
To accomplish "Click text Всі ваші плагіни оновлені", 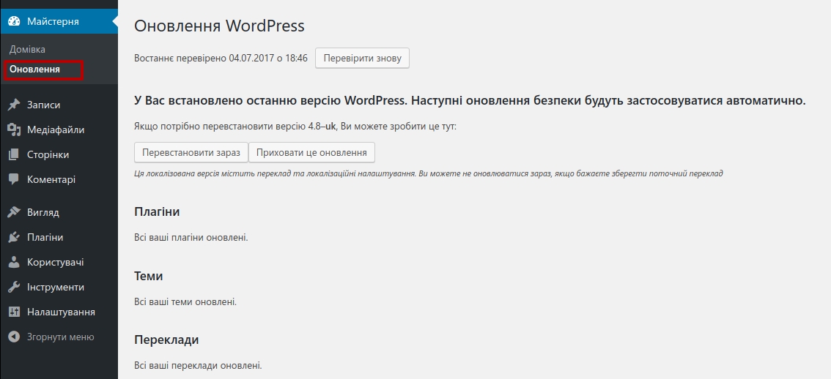I will click(x=191, y=238).
